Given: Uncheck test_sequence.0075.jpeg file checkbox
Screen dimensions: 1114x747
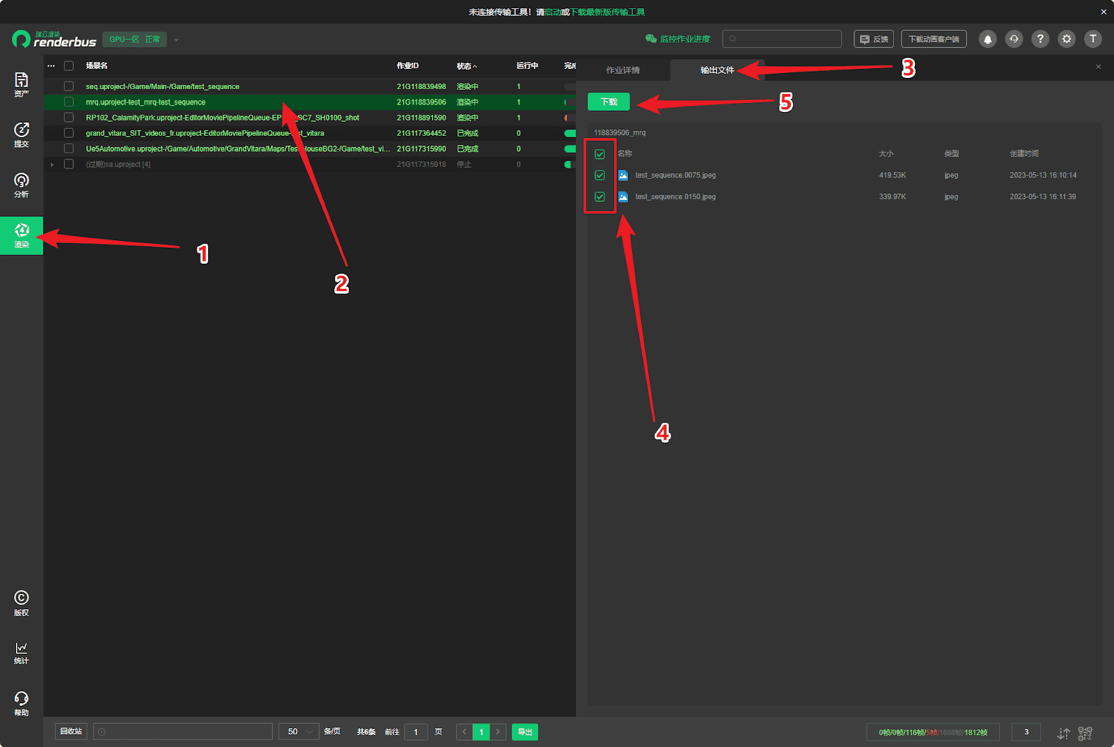Looking at the screenshot, I should click(599, 175).
